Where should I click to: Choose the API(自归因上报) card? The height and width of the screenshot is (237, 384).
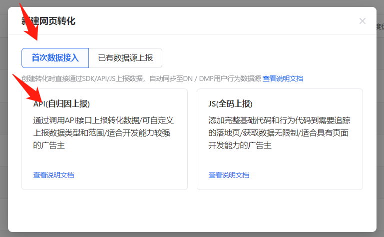pos(104,139)
